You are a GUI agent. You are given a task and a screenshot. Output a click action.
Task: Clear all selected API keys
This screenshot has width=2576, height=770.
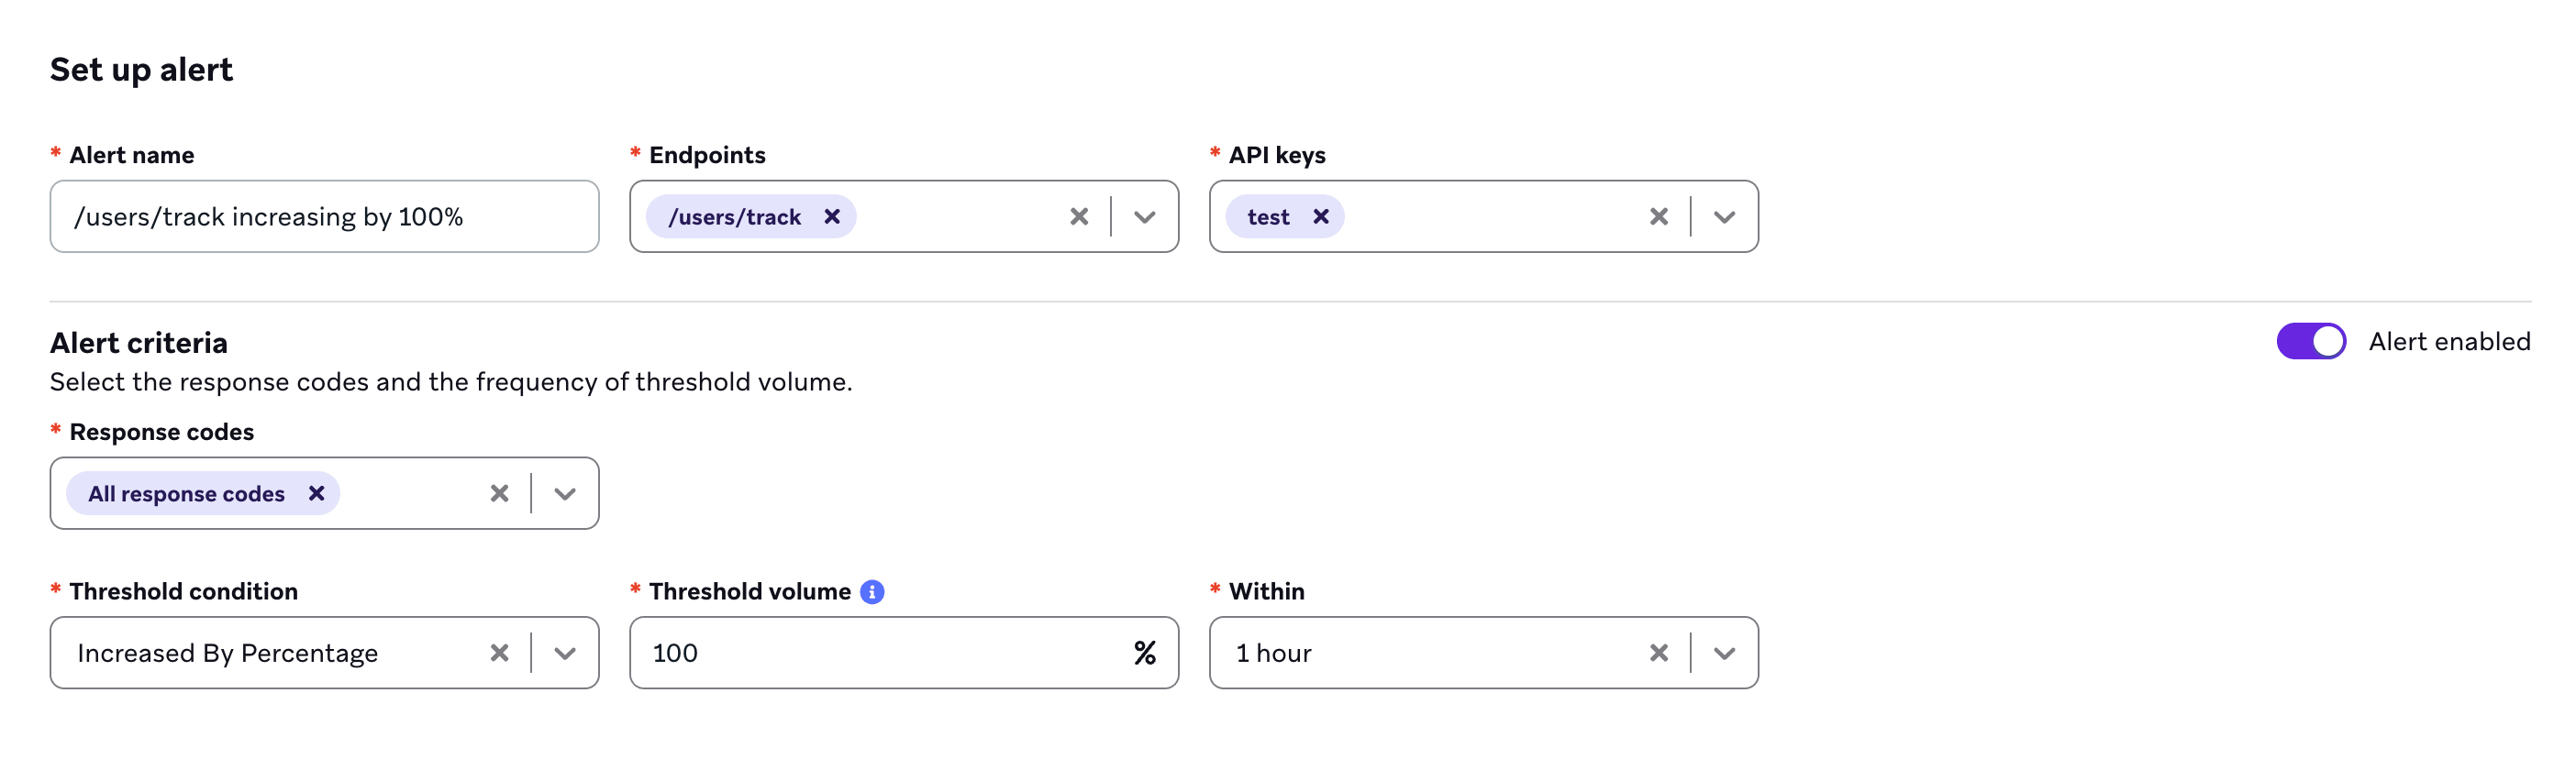tap(1658, 215)
